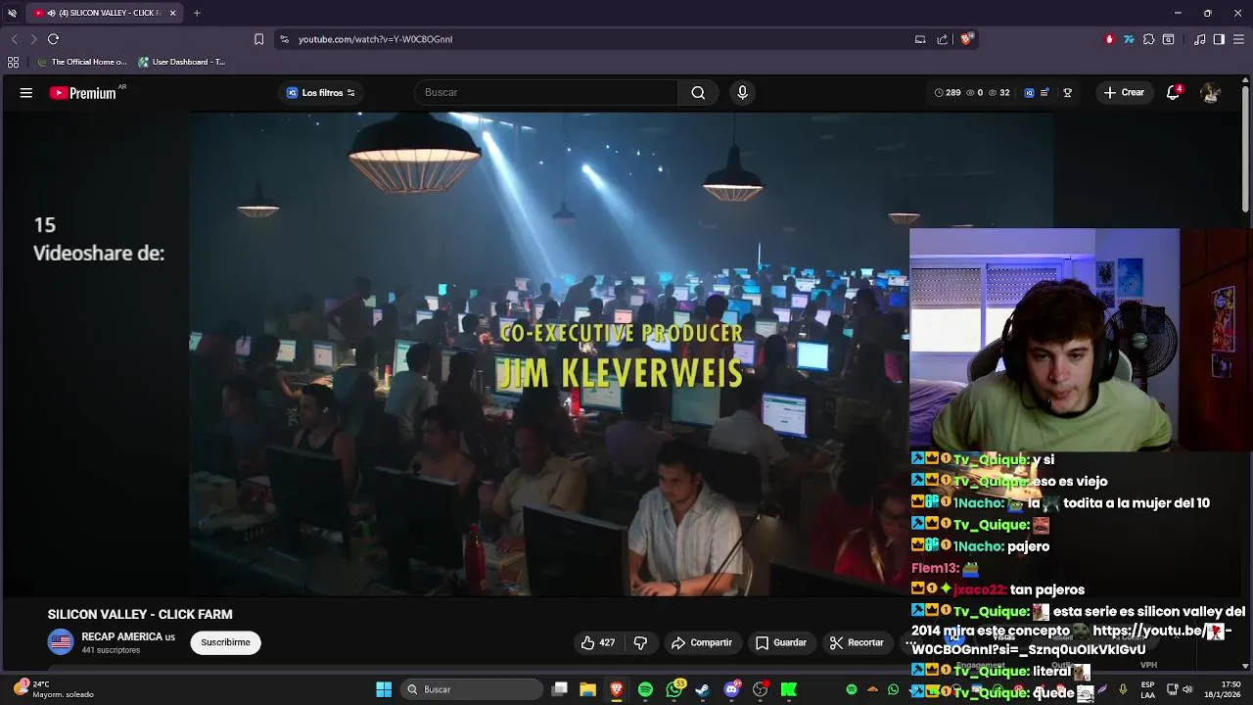Click the YouTube search magnifier button
Screen dimensions: 1253x705
(x=698, y=93)
